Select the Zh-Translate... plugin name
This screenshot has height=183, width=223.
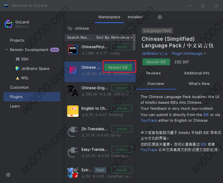point(94,129)
